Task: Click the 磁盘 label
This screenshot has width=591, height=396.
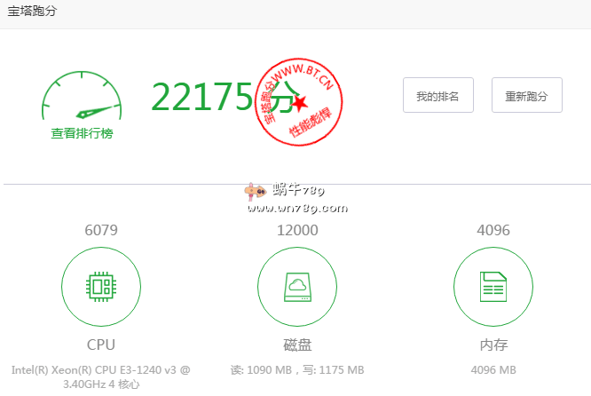Action: click(x=296, y=345)
